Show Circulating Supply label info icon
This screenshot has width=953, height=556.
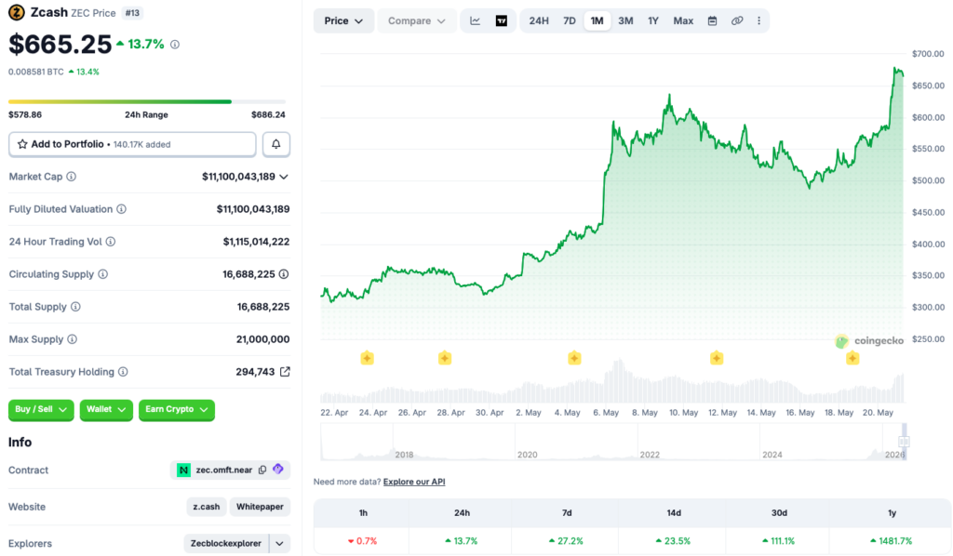click(x=102, y=274)
